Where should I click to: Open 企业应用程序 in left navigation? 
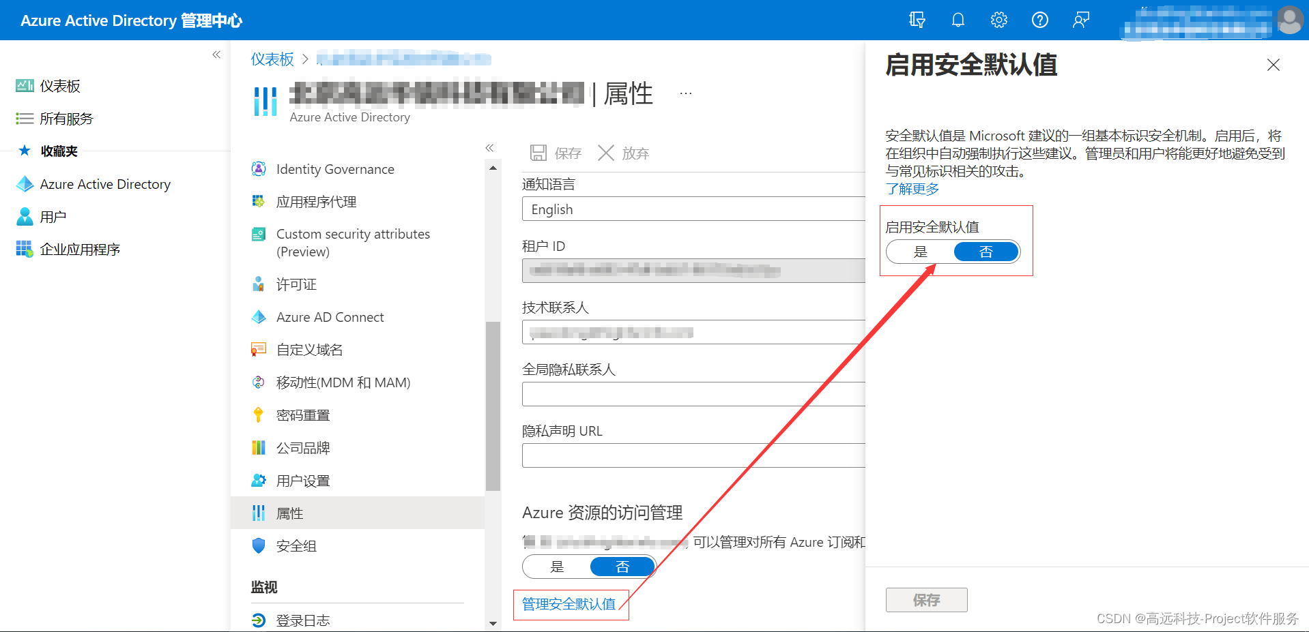click(x=68, y=250)
